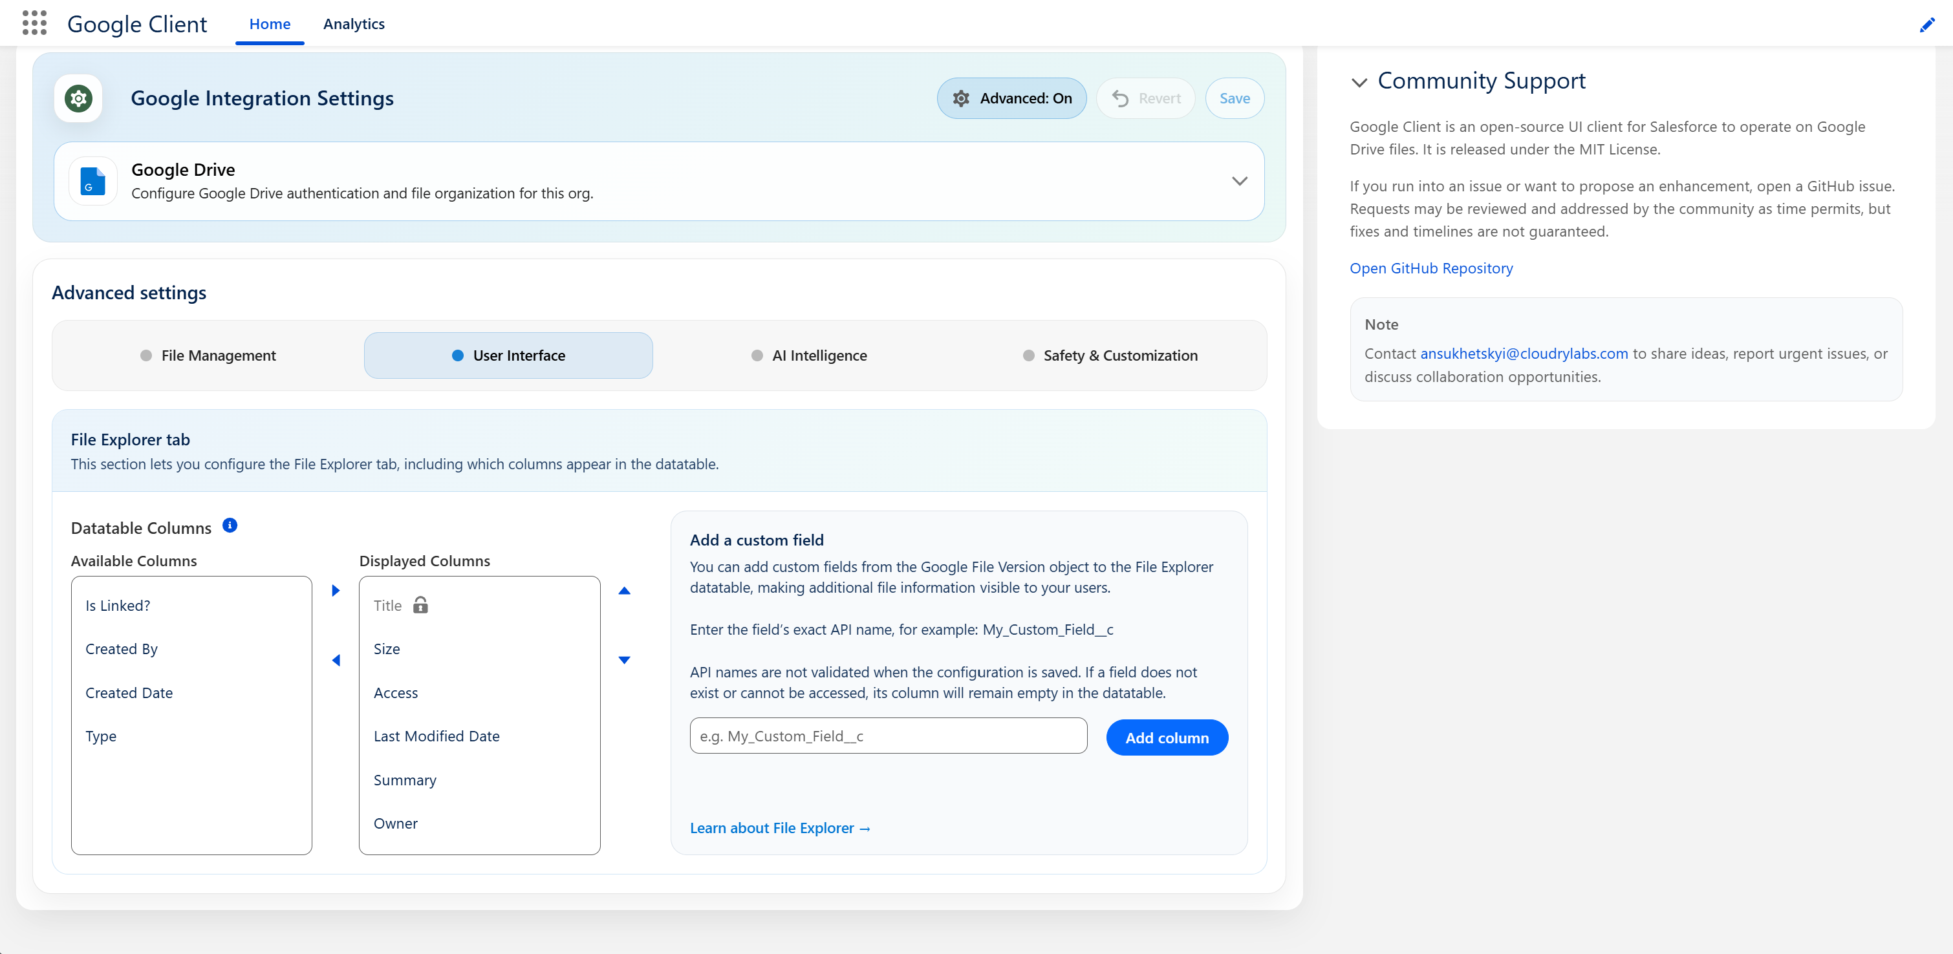Toggle the Advanced: On button
The image size is (1953, 954).
coord(1011,98)
